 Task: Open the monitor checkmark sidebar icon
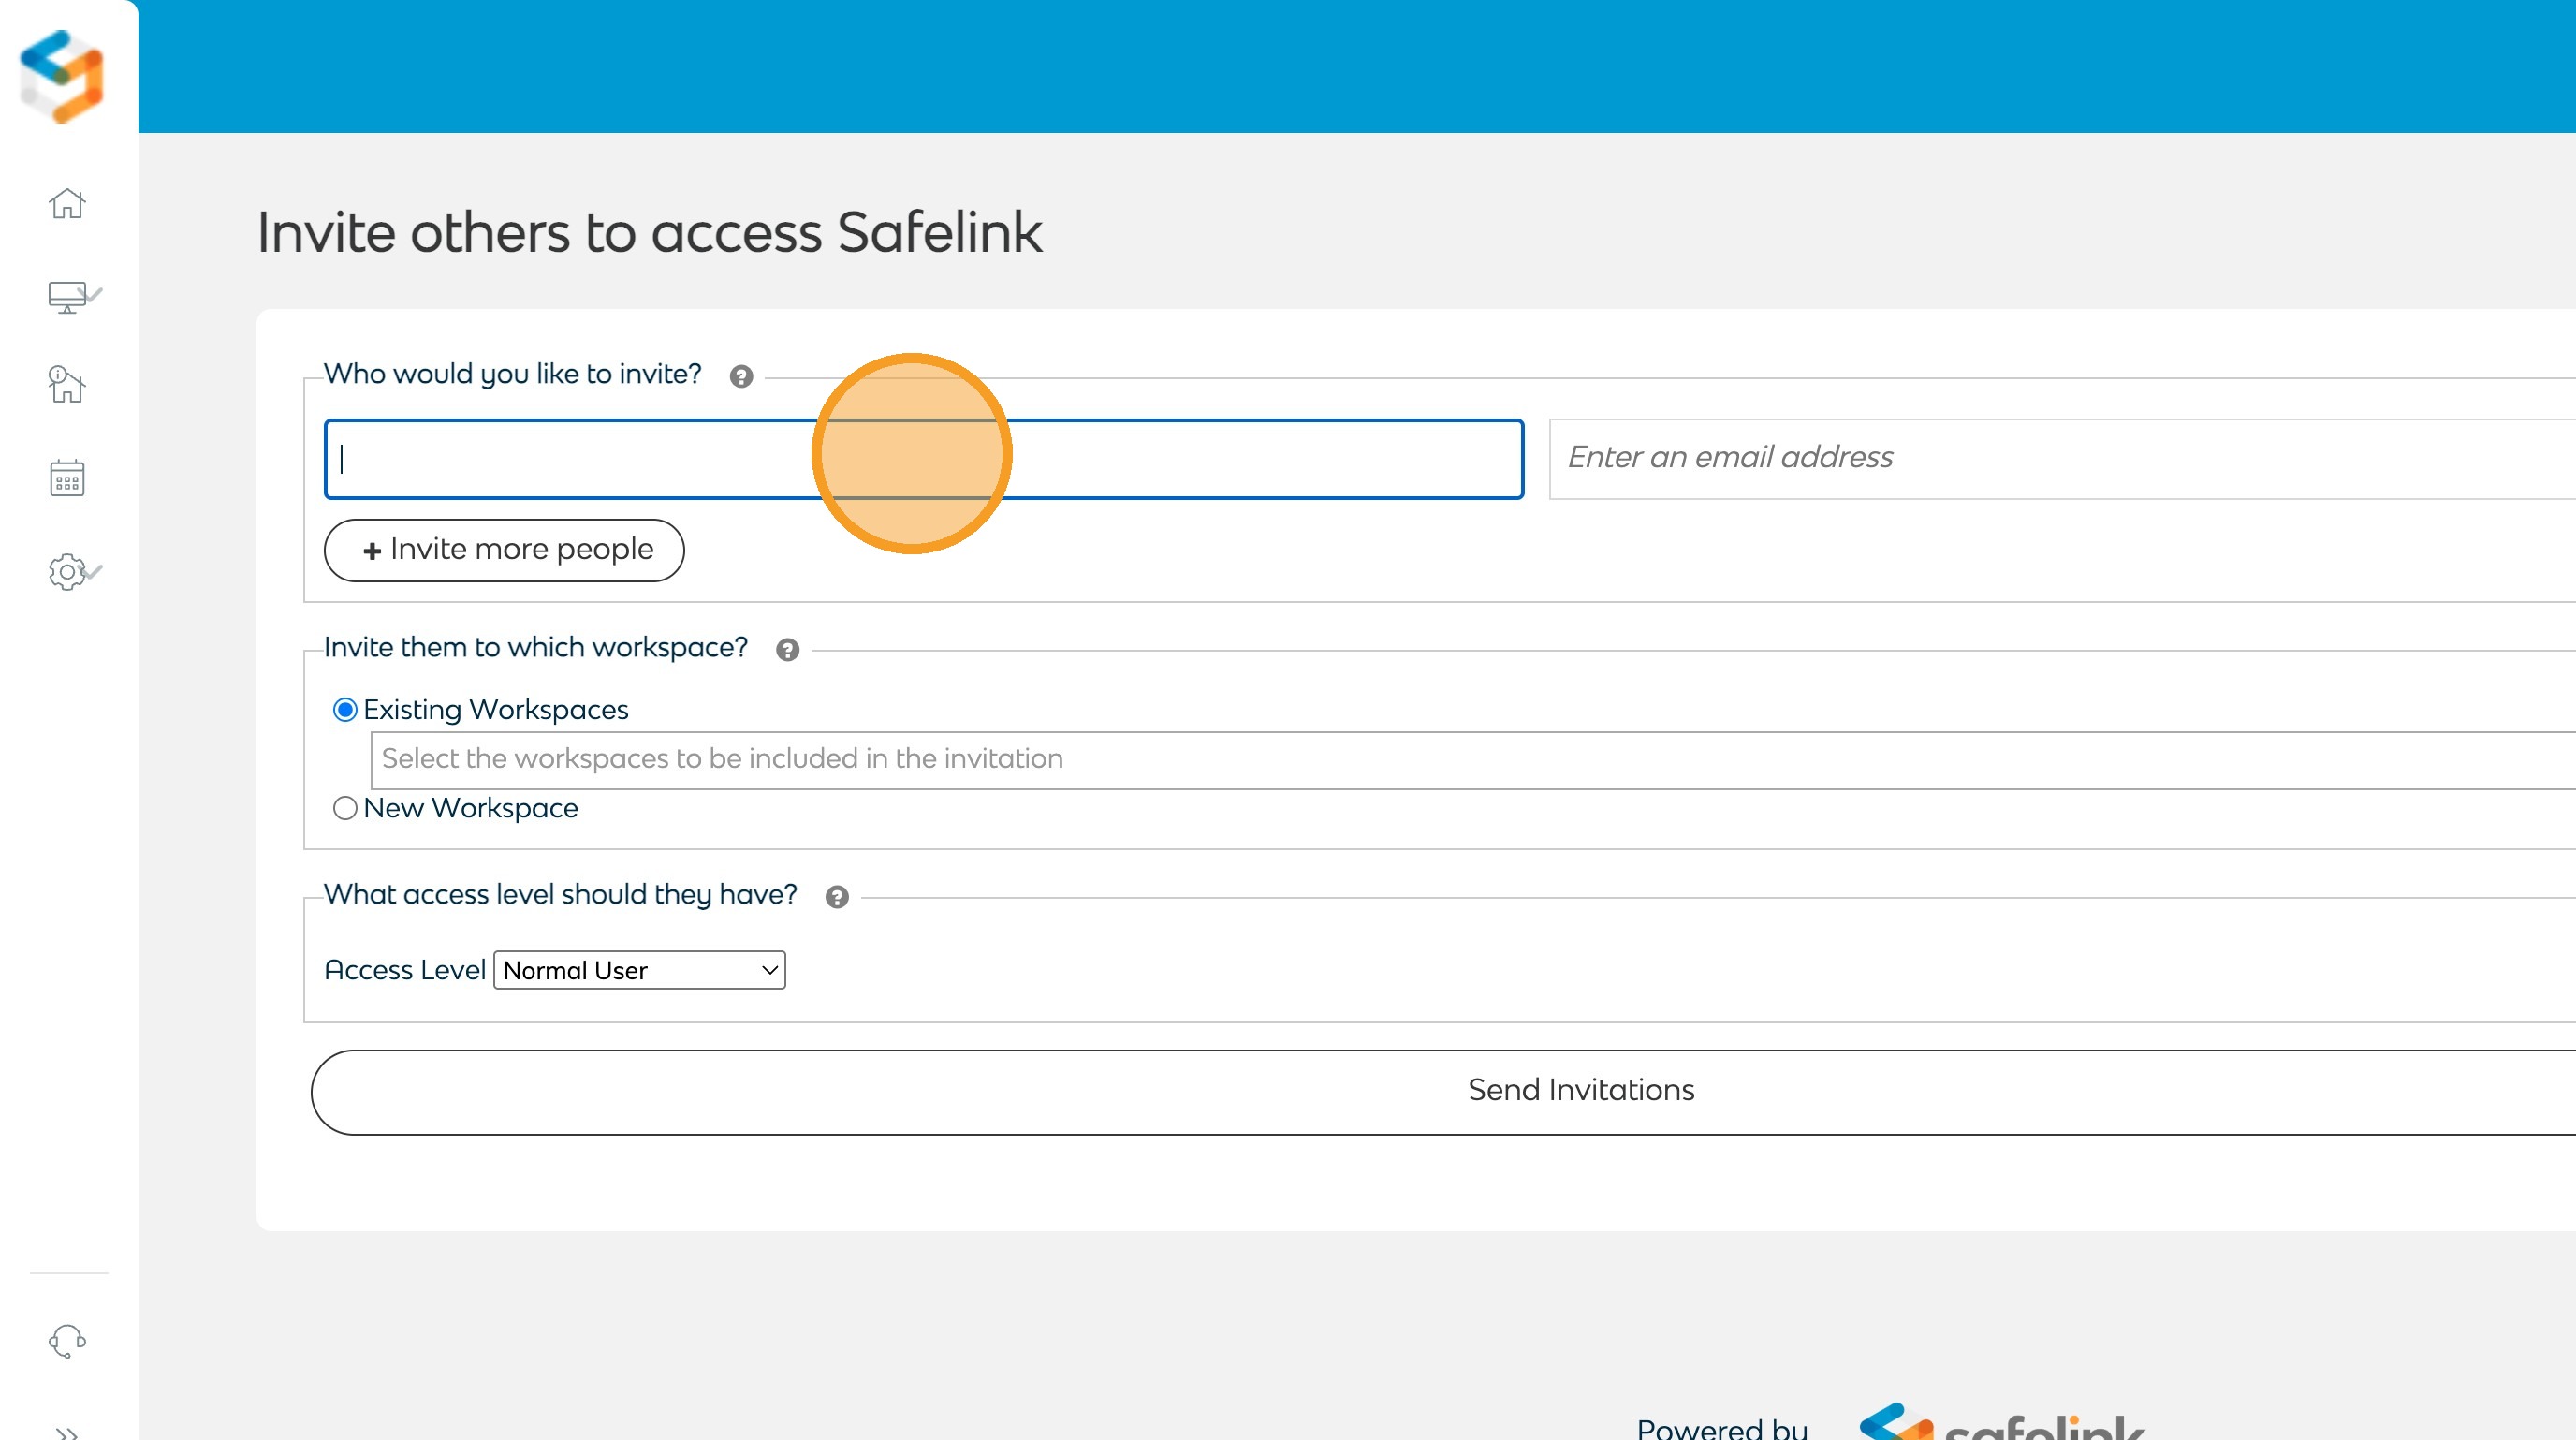(73, 297)
